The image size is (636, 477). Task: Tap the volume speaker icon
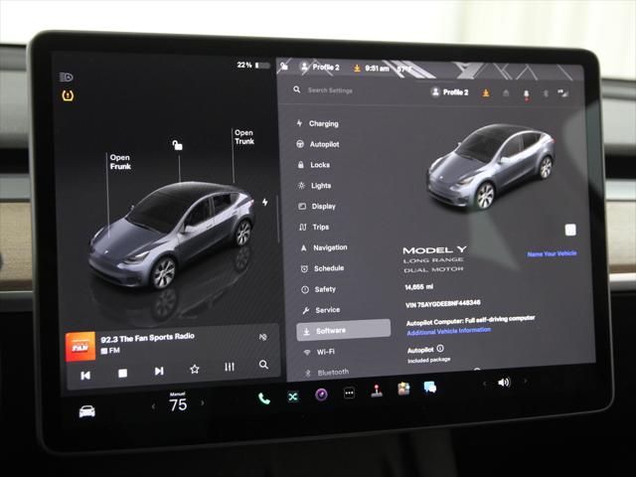point(504,382)
